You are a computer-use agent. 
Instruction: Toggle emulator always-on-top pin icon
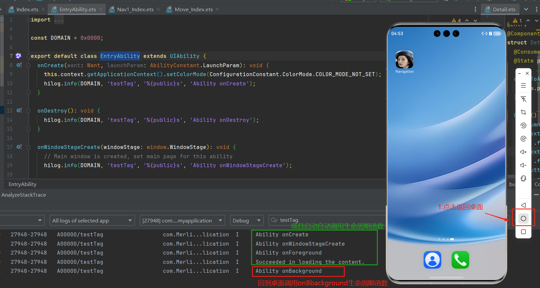[x=523, y=99]
